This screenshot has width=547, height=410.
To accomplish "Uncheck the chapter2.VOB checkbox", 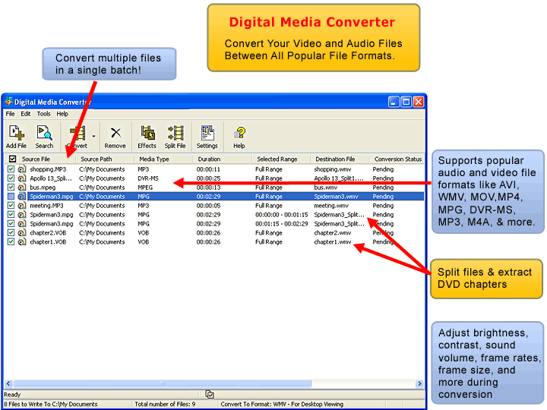I will point(11,232).
